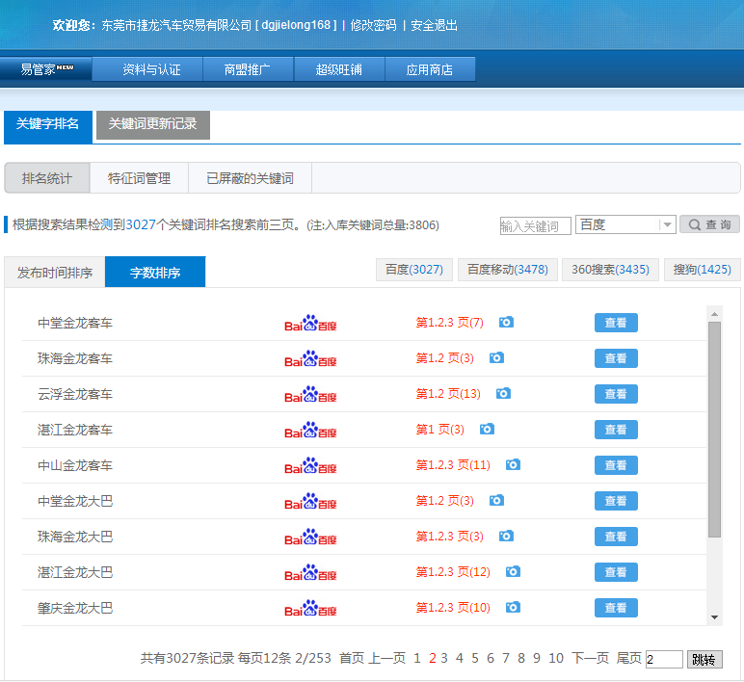Open the 特征词管理 tab
The height and width of the screenshot is (682, 744).
pos(139,178)
